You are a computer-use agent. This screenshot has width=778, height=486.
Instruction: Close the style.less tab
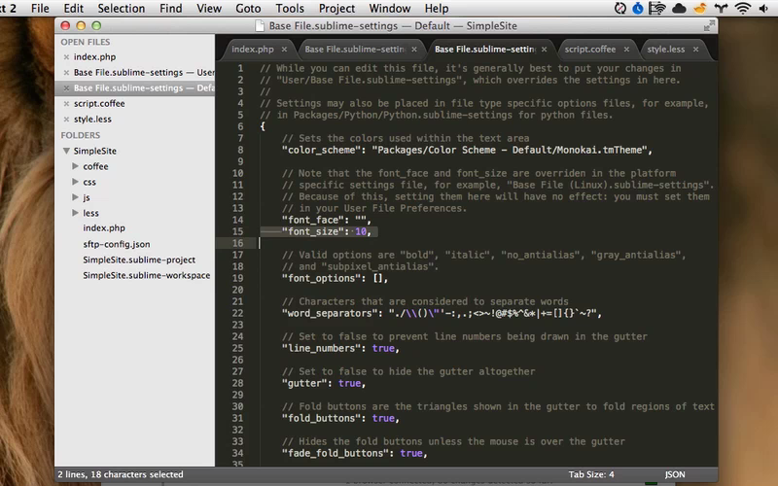tap(695, 50)
